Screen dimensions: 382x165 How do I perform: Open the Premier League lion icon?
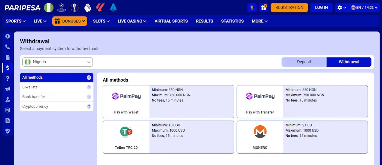(88, 7)
